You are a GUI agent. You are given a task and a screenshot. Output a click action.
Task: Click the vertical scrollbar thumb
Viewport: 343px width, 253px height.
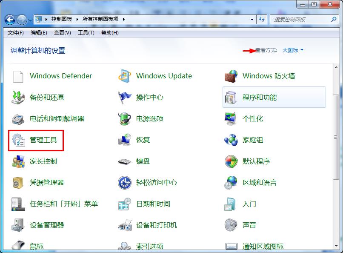[x=336, y=137]
